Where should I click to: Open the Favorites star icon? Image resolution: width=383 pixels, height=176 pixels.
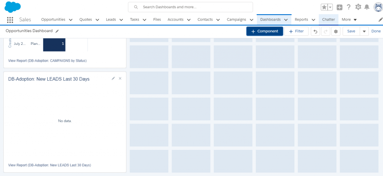pyautogui.click(x=324, y=7)
